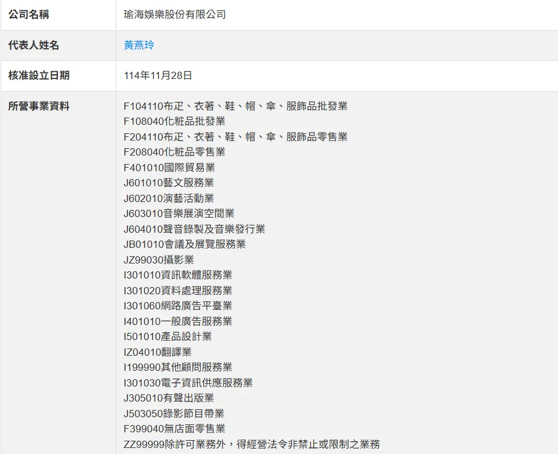Select line F399040無店面零售業
Viewport: 558px width, 454px height.
(x=174, y=429)
